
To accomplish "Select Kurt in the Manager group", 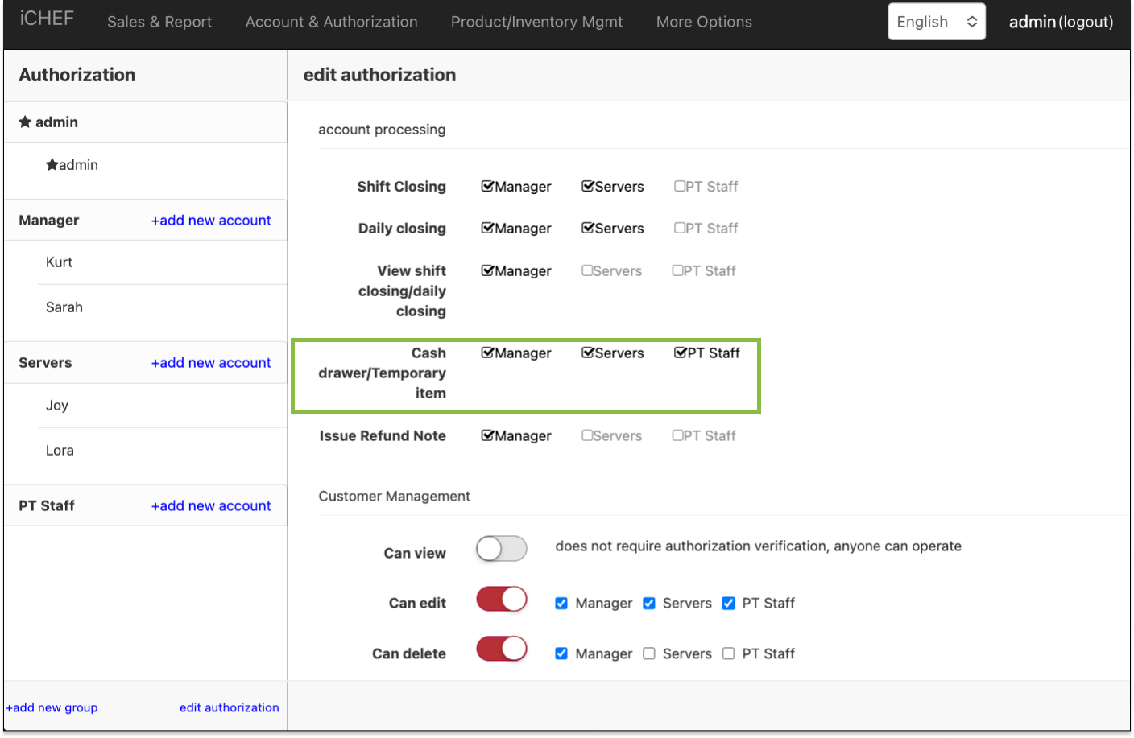I will [60, 262].
